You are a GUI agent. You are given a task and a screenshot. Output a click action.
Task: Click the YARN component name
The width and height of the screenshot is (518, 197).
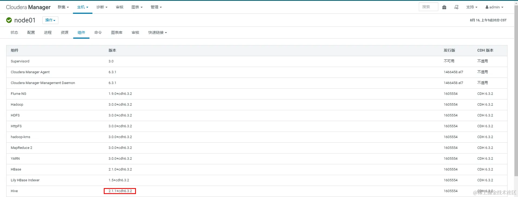[15, 159]
